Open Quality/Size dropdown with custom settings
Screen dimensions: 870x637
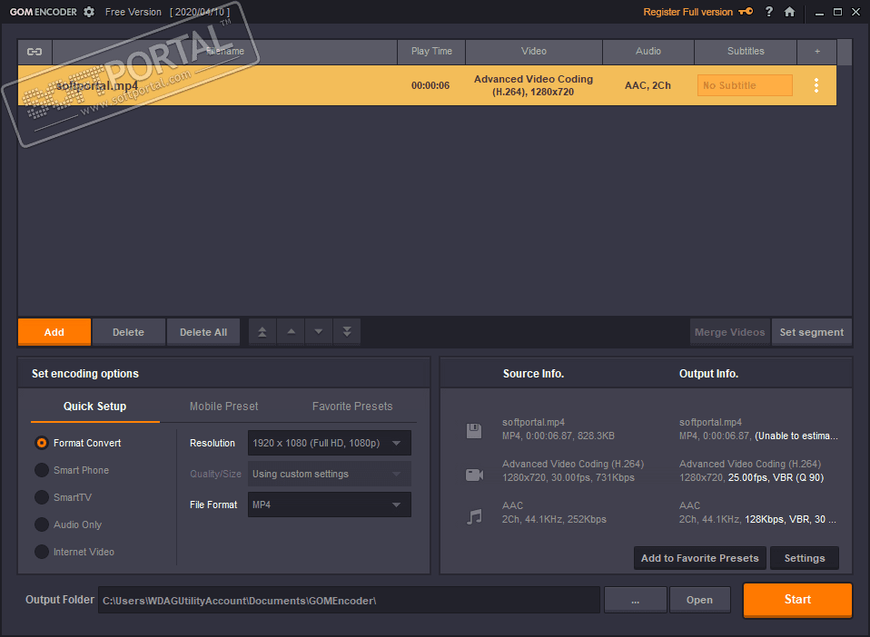pos(330,474)
